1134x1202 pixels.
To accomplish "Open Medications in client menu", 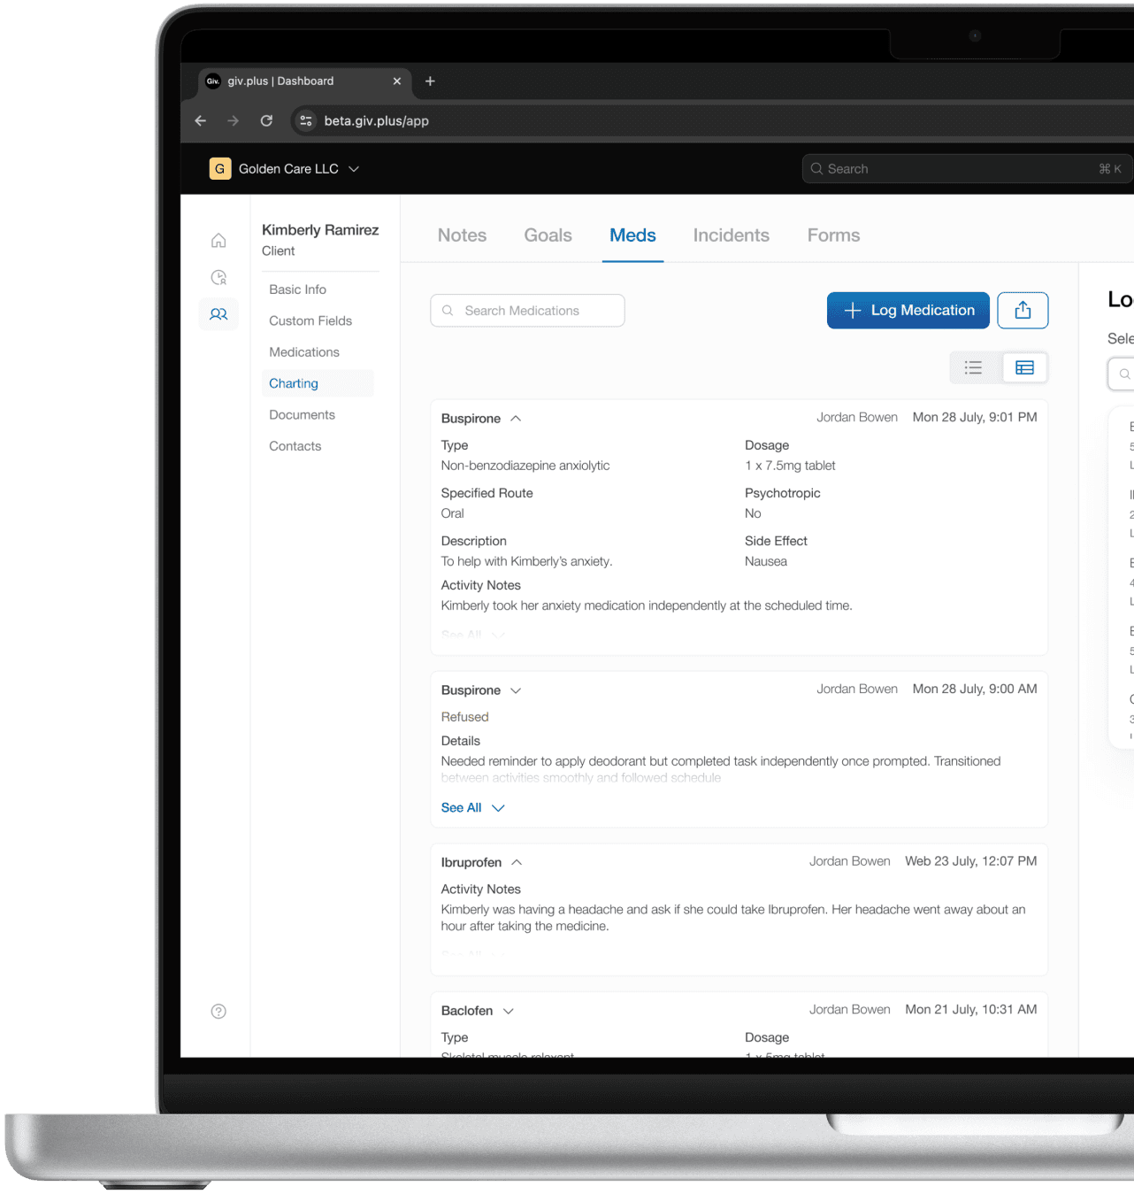I will [x=304, y=352].
